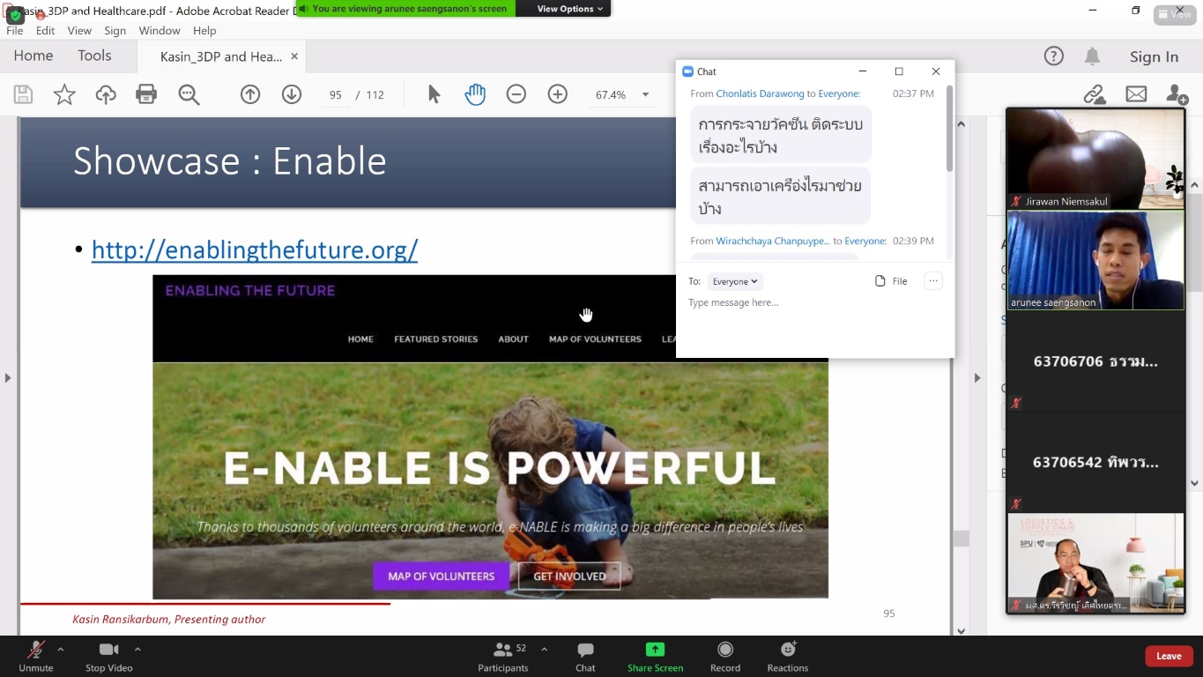Open the View menu
The image size is (1203, 677).
(79, 30)
